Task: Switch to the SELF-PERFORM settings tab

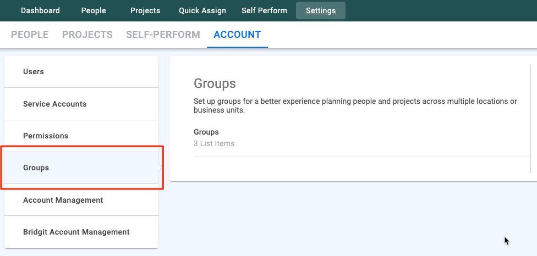Action: (163, 35)
